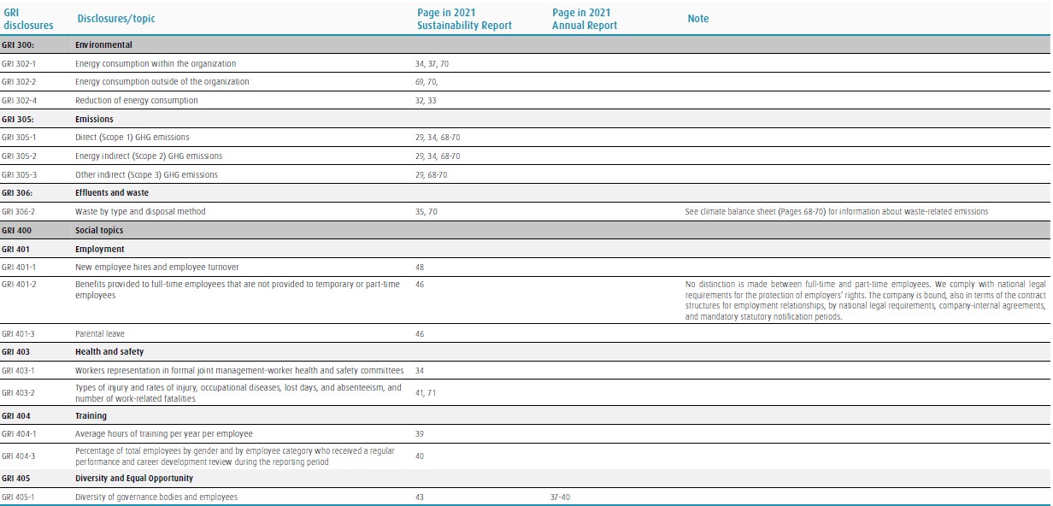Click the "Social topics" section heading

[99, 231]
